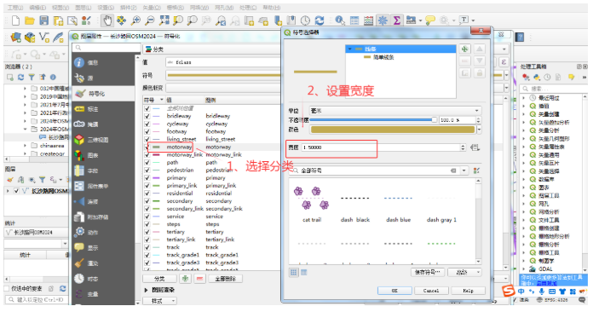
Task: Click the Identify Features icon
Action: coord(340,20)
